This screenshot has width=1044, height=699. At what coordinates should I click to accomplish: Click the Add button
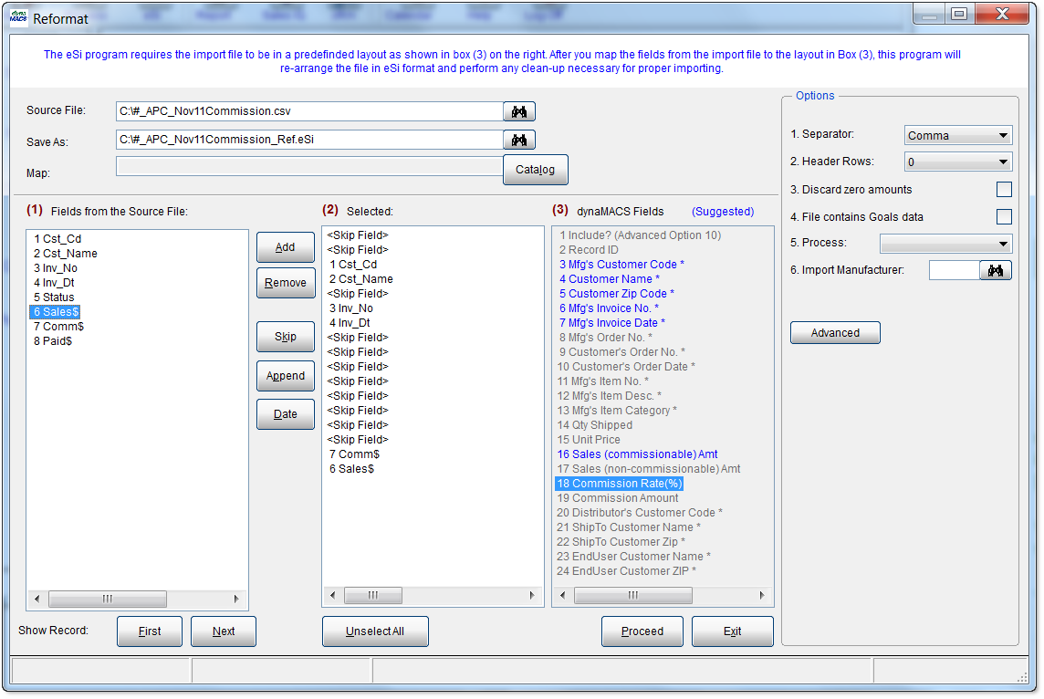[x=285, y=247]
